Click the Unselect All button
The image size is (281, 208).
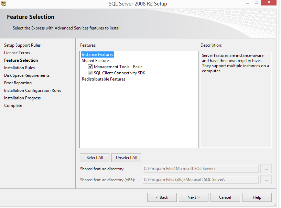tap(126, 158)
